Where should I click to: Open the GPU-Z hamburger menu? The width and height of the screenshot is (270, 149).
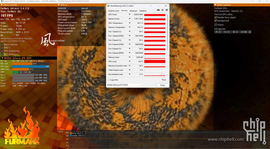coord(167,10)
